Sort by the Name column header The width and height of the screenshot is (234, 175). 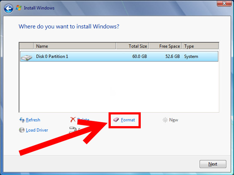tap(75, 46)
